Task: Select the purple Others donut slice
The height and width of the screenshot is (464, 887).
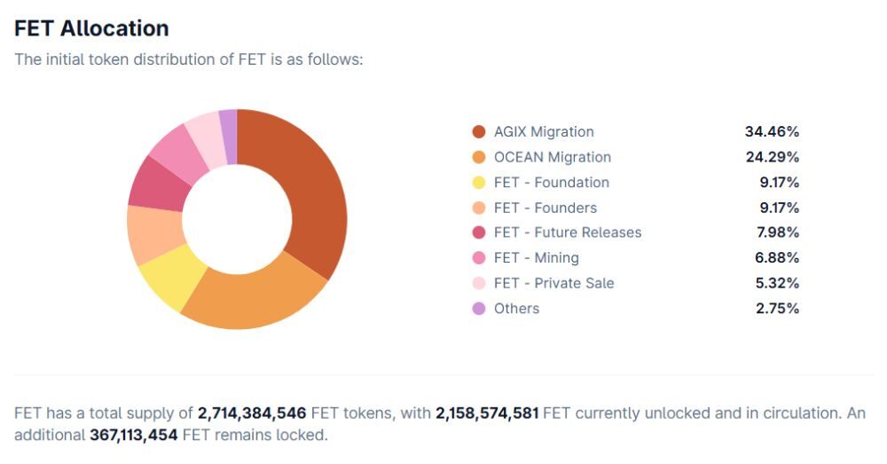Action: click(229, 136)
